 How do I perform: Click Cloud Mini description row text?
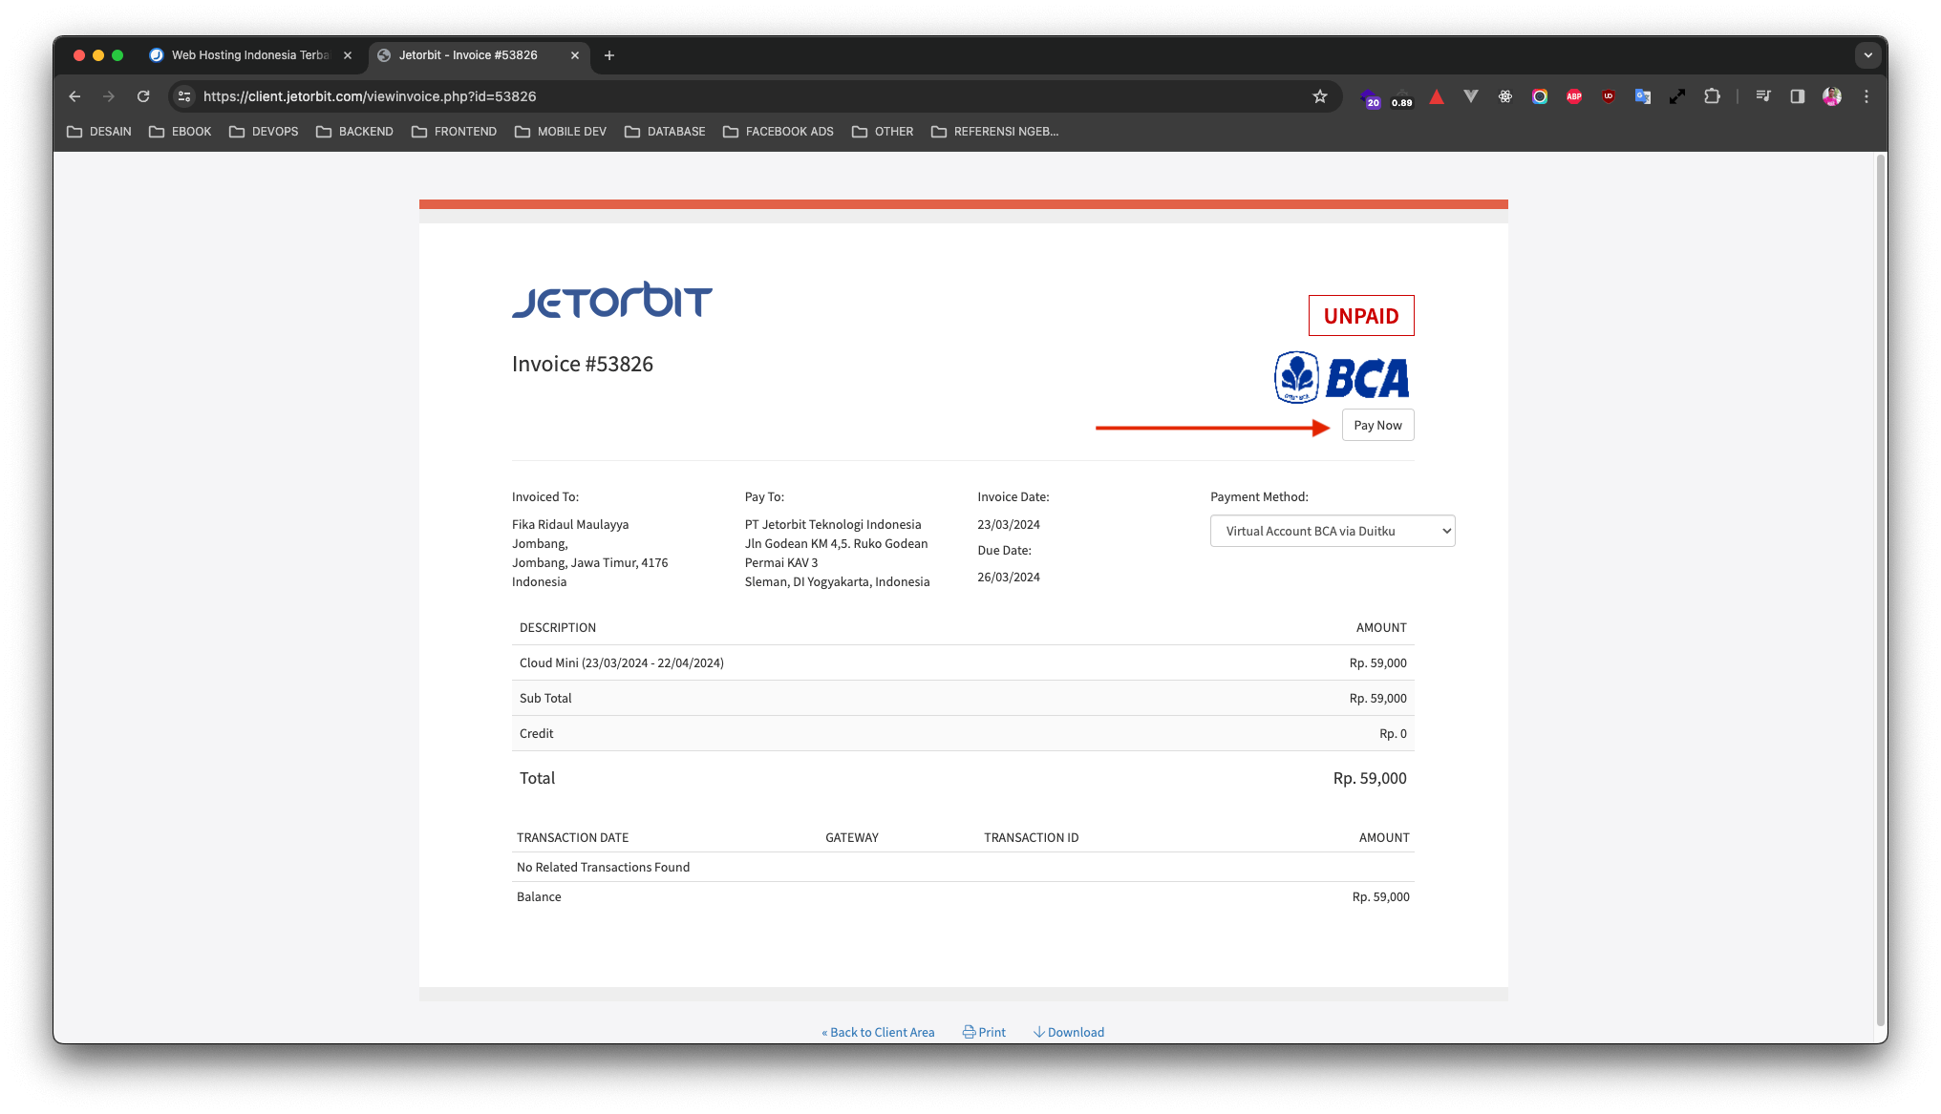(622, 662)
